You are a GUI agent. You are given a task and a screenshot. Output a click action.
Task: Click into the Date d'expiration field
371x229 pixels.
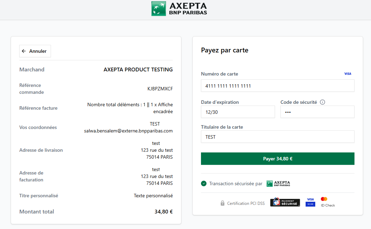pyautogui.click(x=238, y=112)
